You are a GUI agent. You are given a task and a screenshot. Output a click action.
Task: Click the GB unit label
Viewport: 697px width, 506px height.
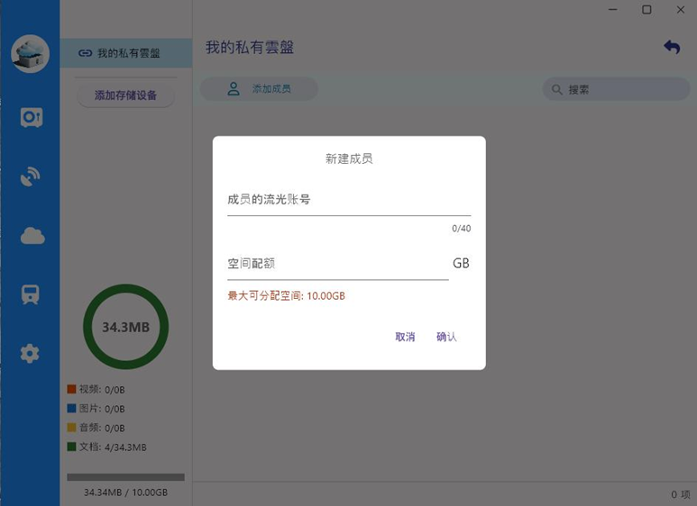tap(461, 263)
